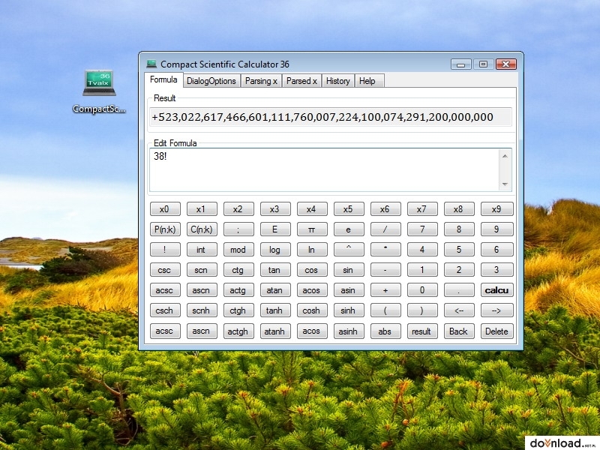Insert the tanh function
This screenshot has height=450, width=600.
pyautogui.click(x=275, y=310)
